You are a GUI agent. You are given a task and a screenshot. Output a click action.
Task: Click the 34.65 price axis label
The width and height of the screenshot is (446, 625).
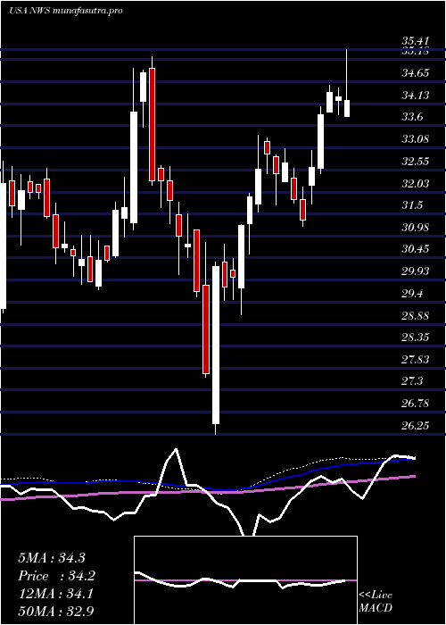pyautogui.click(x=415, y=73)
